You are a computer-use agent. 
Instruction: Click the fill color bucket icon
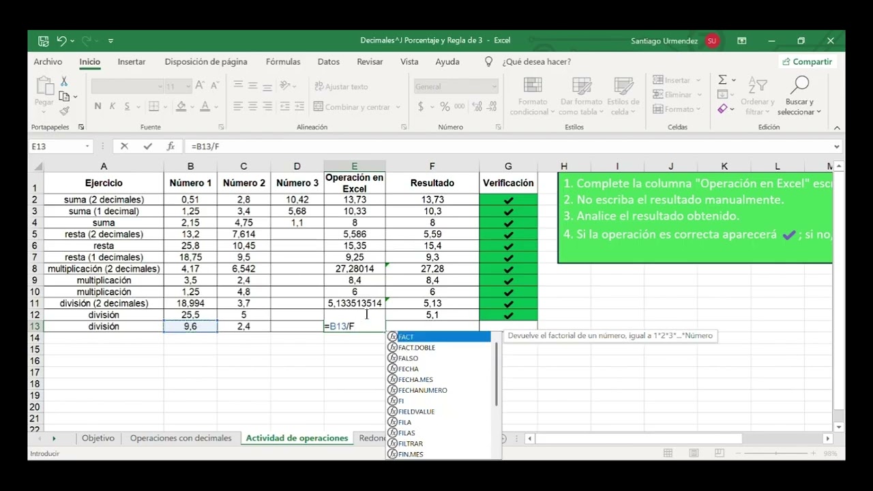(181, 106)
